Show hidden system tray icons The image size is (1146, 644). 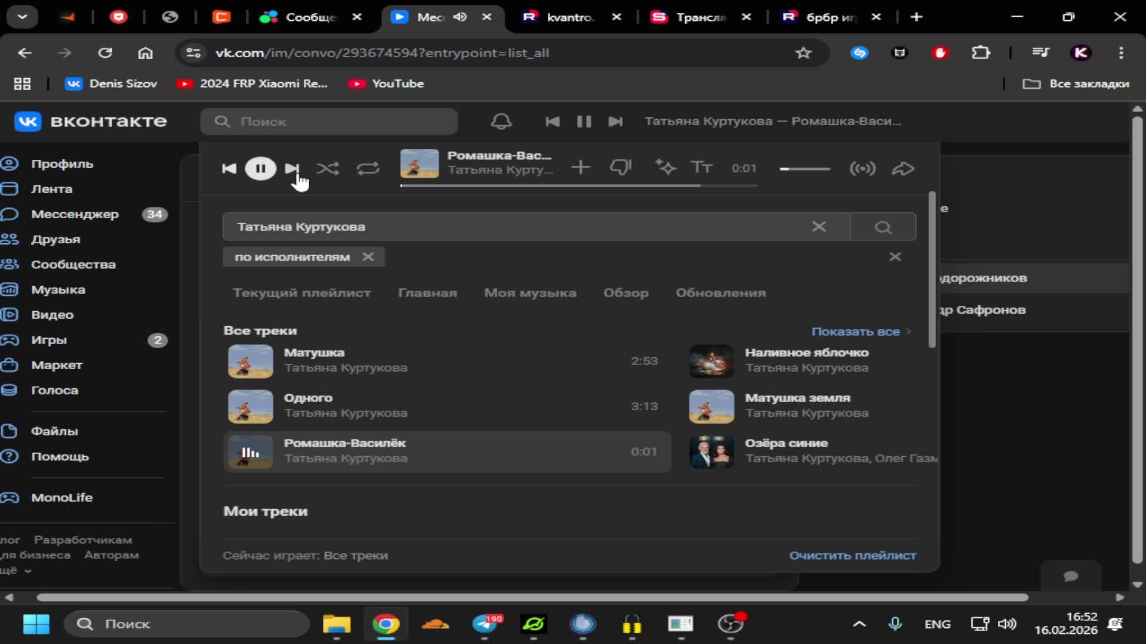pos(859,624)
